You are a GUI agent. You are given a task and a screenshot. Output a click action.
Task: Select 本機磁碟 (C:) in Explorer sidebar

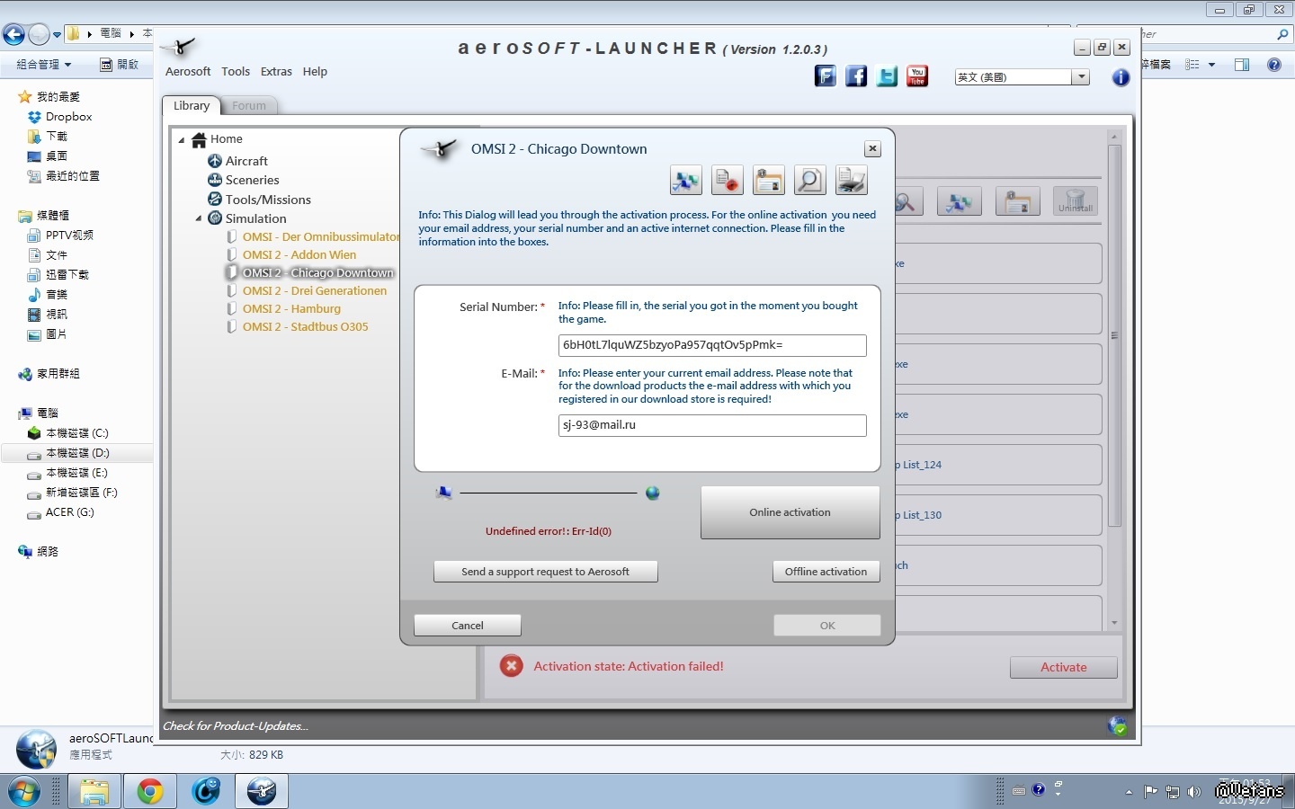coord(68,433)
